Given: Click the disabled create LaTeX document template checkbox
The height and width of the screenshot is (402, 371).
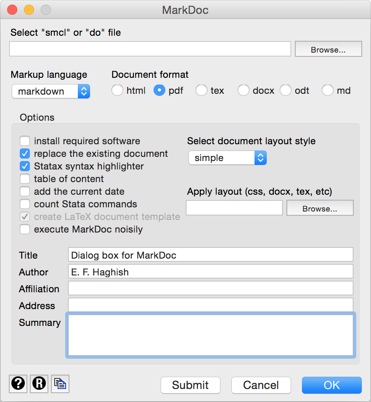Looking at the screenshot, I should click(x=25, y=217).
